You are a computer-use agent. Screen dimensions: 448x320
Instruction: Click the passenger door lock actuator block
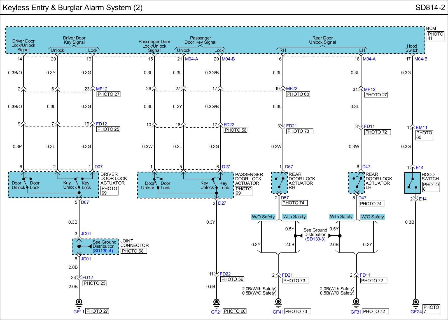(185, 185)
